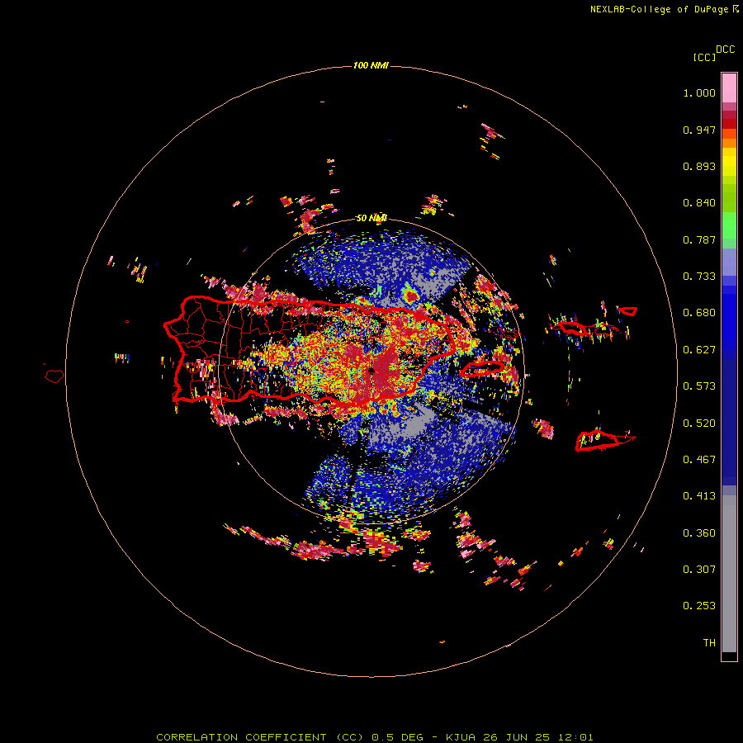Select the 0.360 scale value

click(x=699, y=533)
